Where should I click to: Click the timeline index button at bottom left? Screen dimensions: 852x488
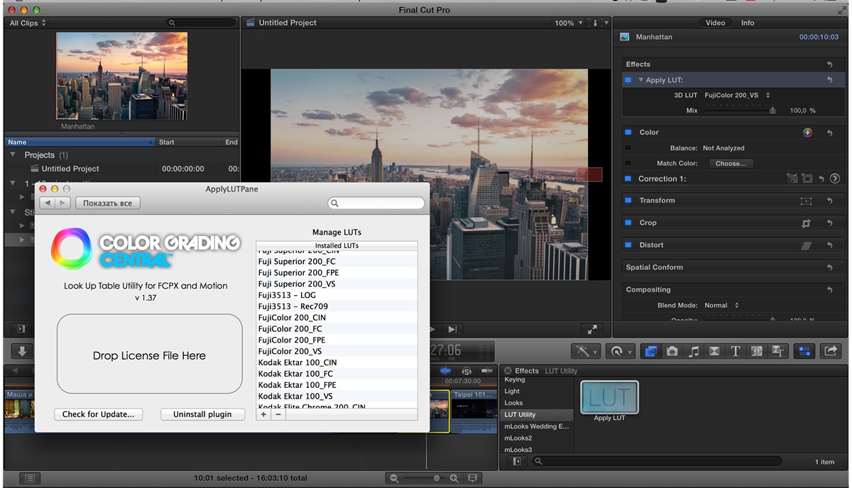pos(30,478)
